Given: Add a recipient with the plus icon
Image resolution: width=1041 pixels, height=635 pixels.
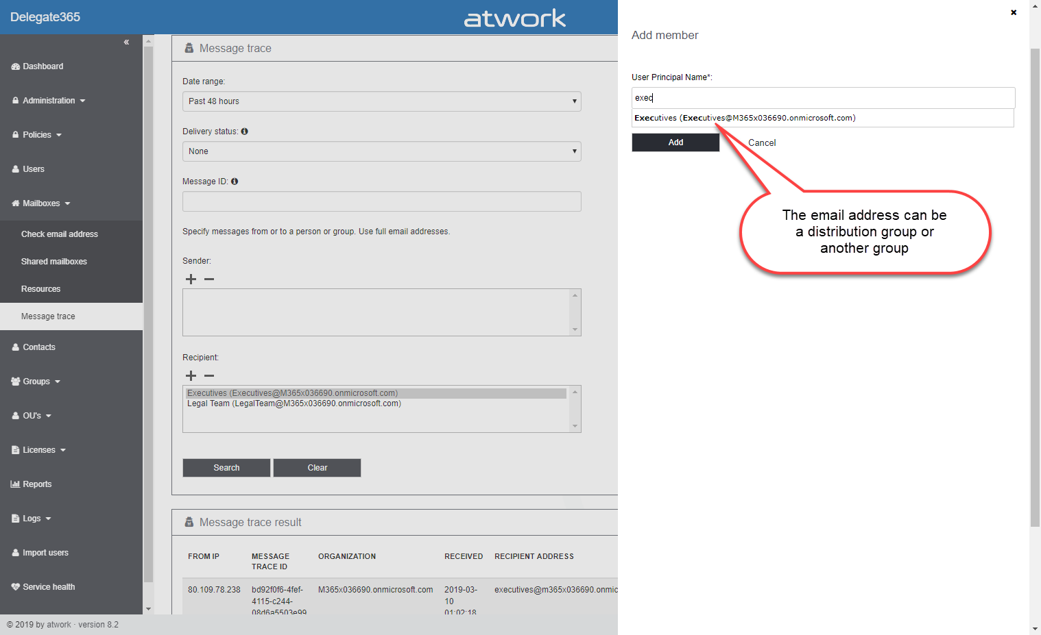Looking at the screenshot, I should [x=191, y=375].
